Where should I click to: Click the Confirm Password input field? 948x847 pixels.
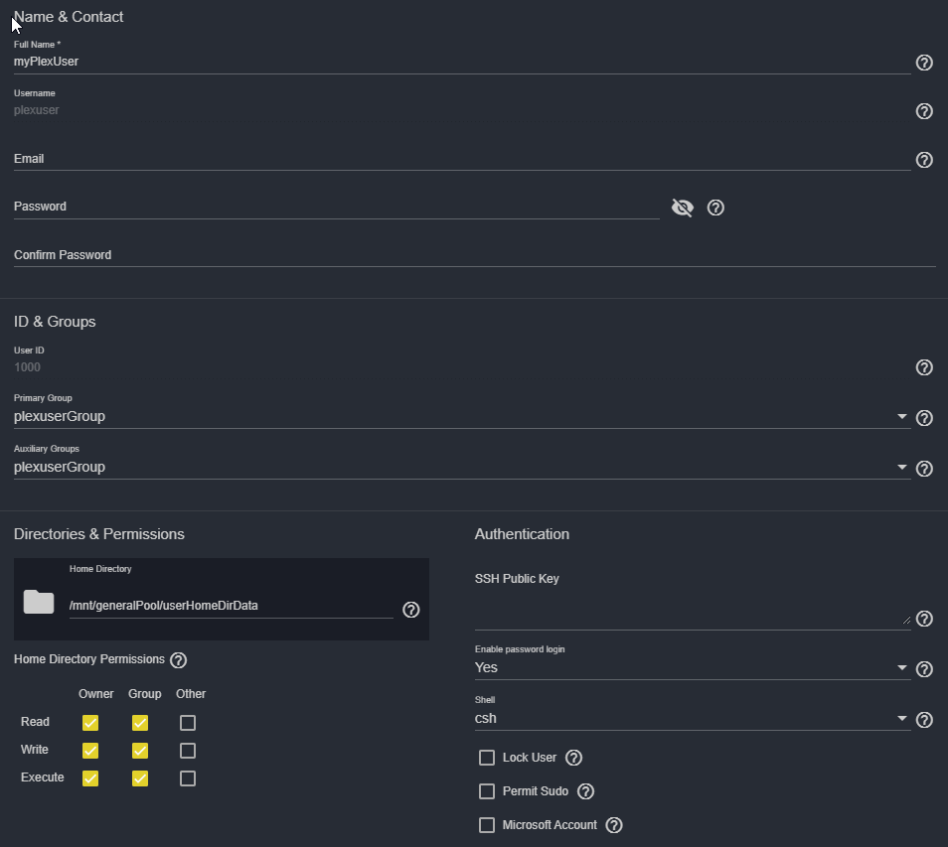(474, 255)
